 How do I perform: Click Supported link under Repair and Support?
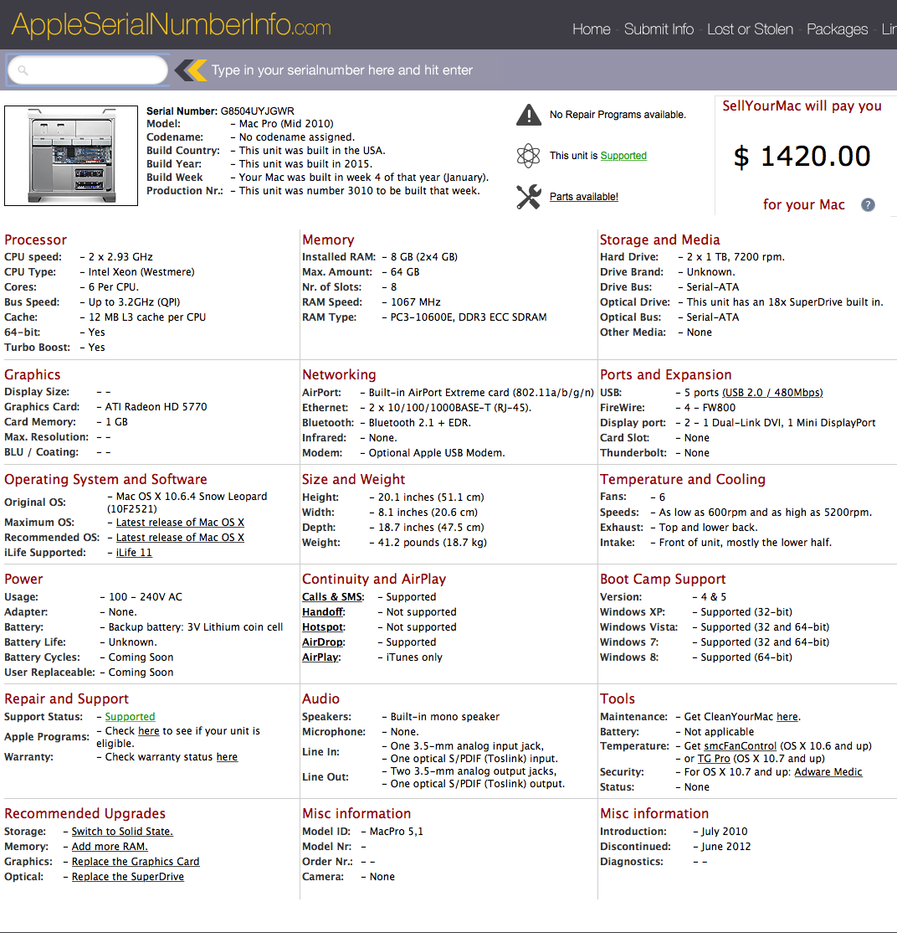[x=130, y=717]
